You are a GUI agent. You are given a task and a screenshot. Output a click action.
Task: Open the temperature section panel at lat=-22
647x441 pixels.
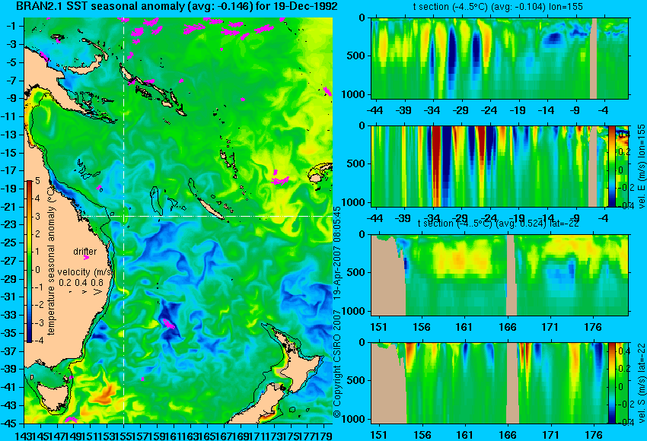point(499,275)
